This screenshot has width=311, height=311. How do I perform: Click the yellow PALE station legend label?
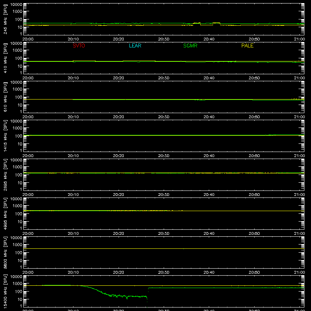click(247, 45)
